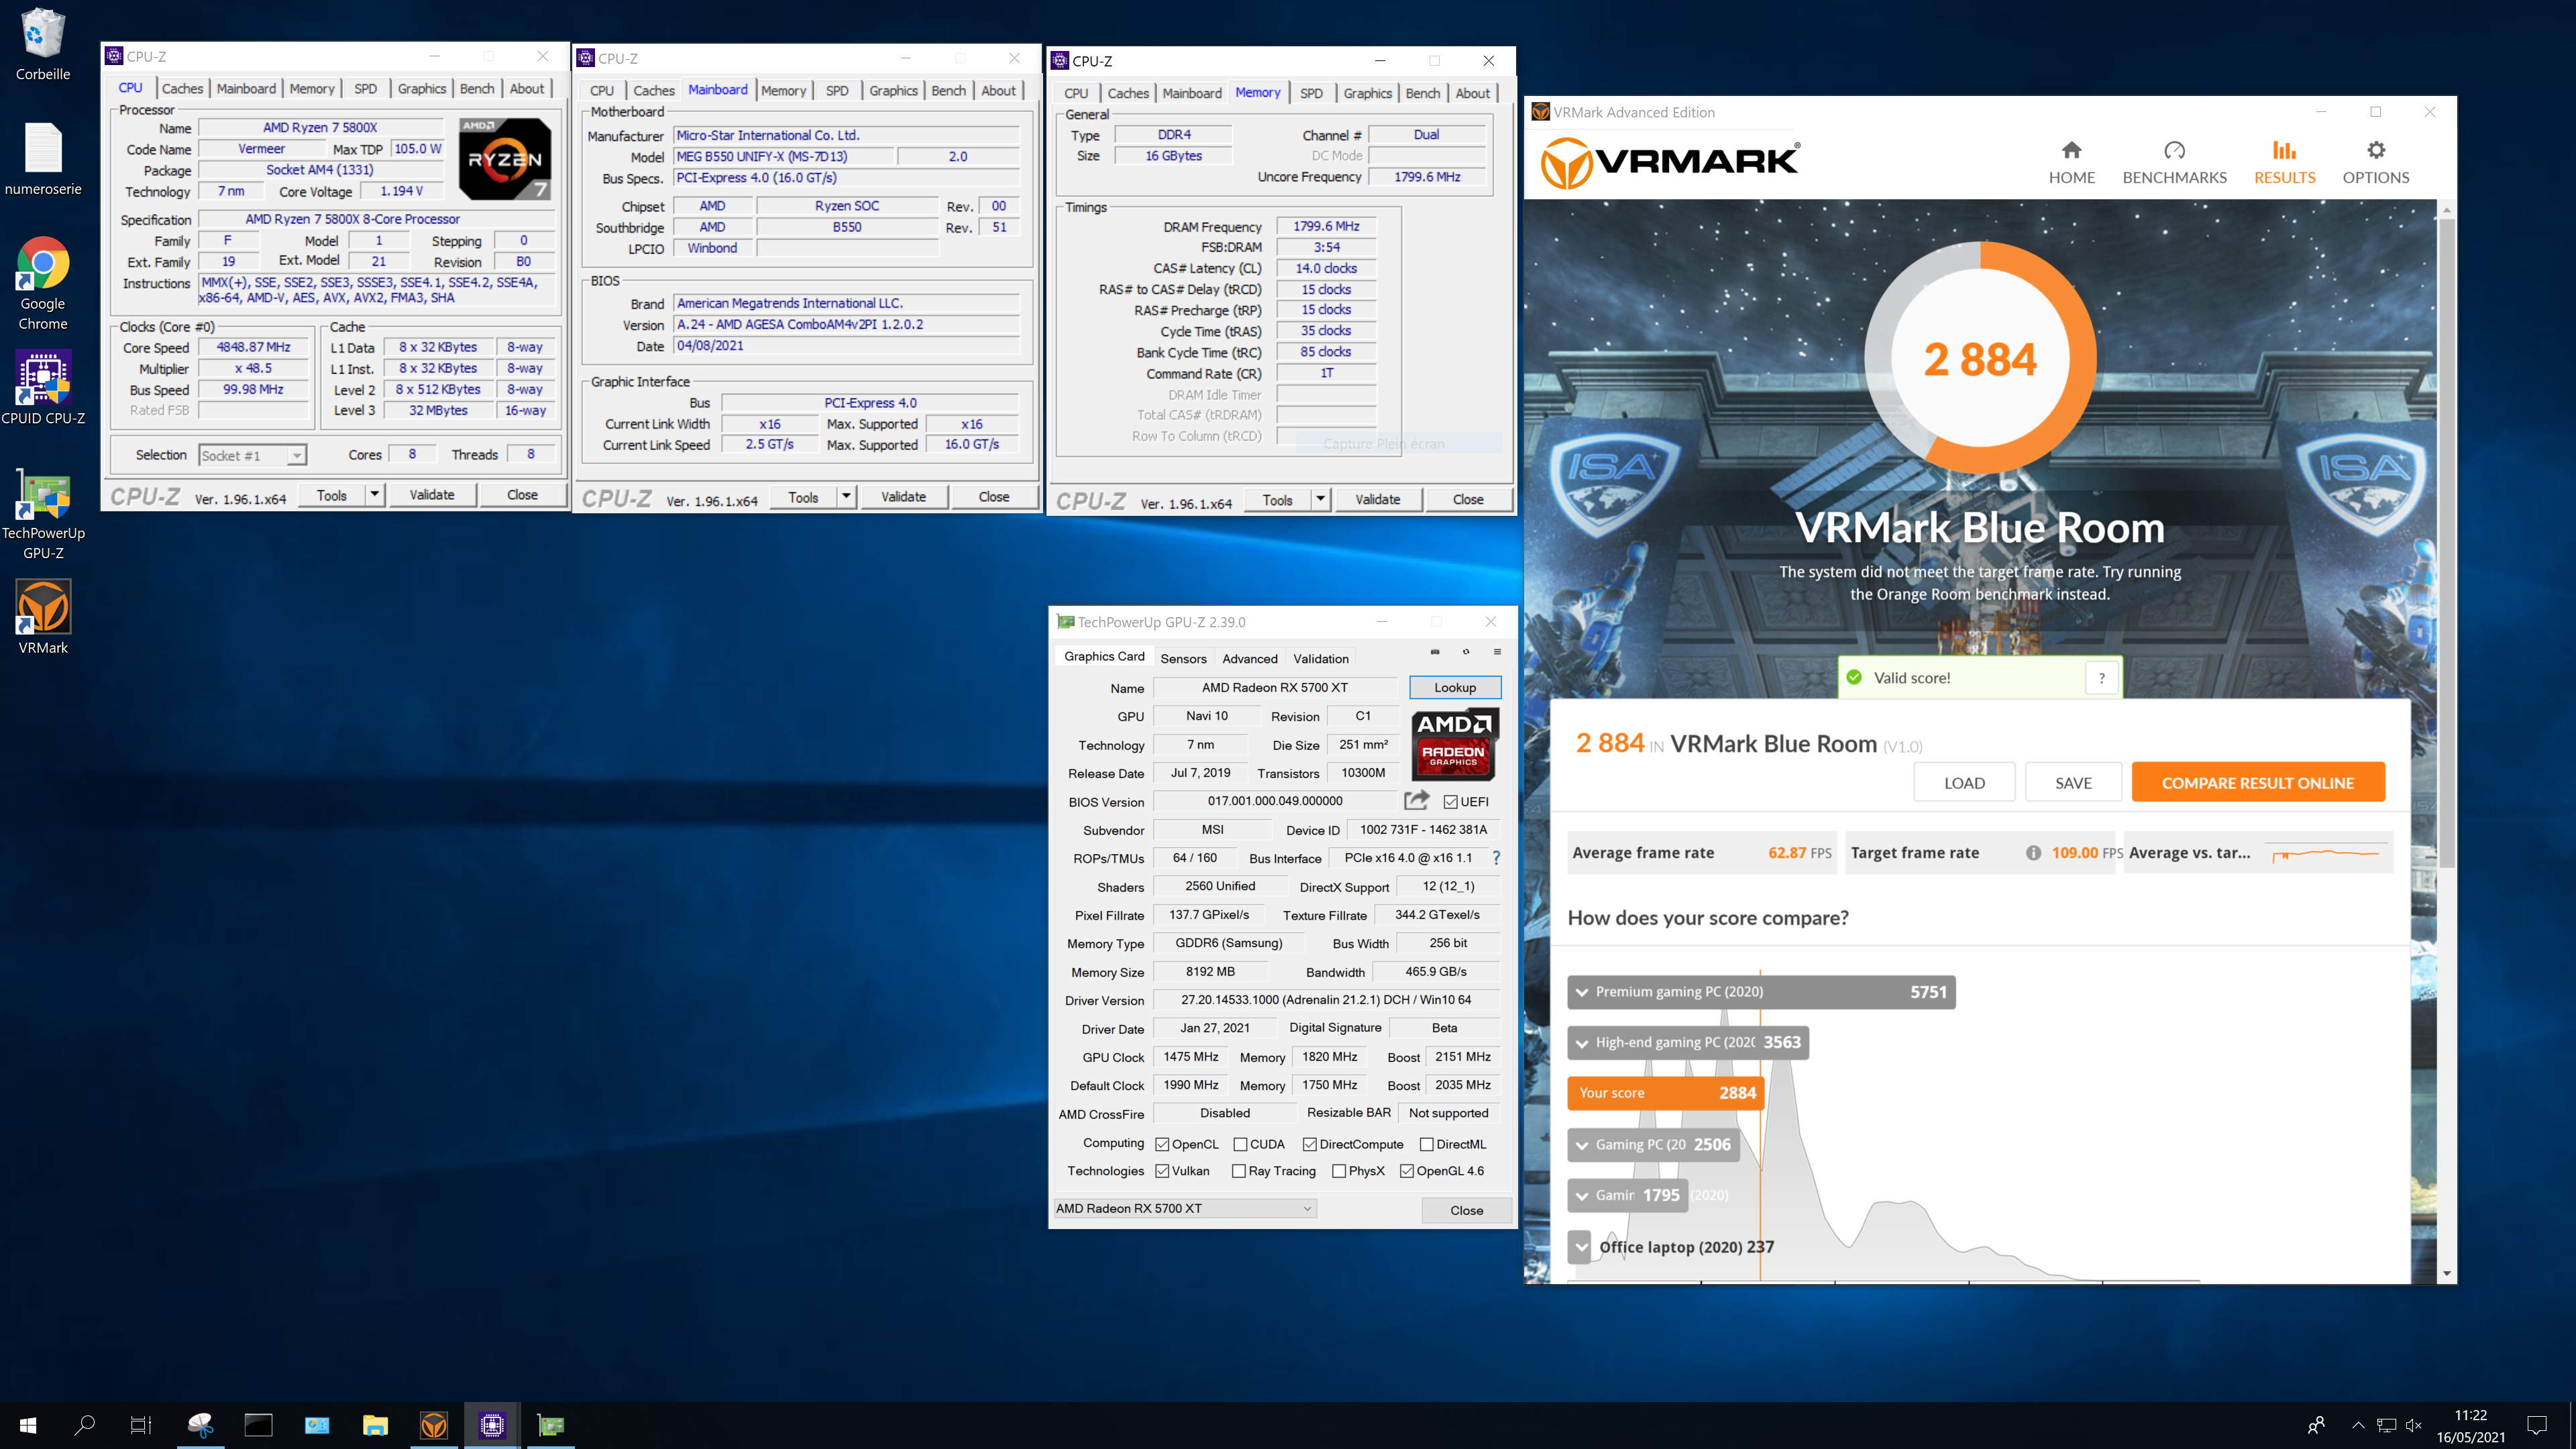This screenshot has height=1449, width=2576.
Task: Click target frame rate info icon
Action: tap(2032, 853)
